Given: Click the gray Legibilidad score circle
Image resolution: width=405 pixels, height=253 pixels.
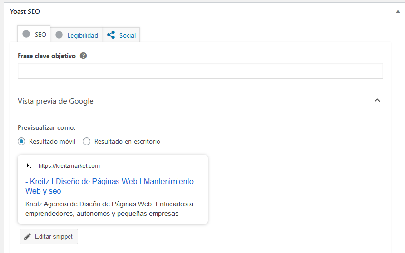Looking at the screenshot, I should 59,35.
